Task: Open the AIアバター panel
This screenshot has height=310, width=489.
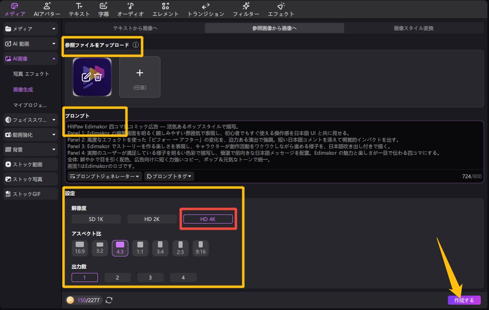Action: [48, 9]
